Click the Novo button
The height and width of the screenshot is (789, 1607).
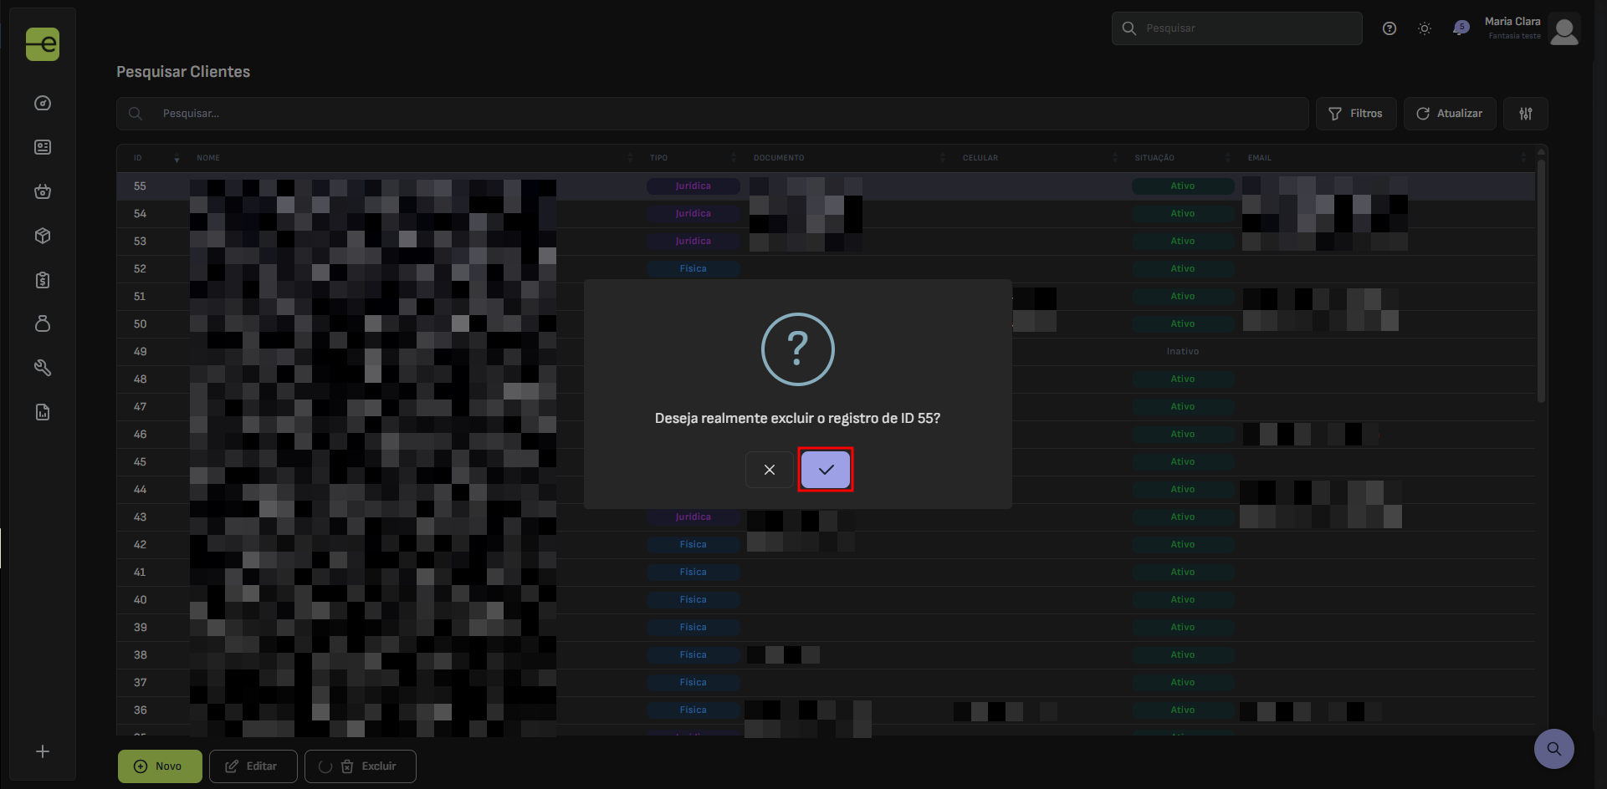tap(160, 766)
